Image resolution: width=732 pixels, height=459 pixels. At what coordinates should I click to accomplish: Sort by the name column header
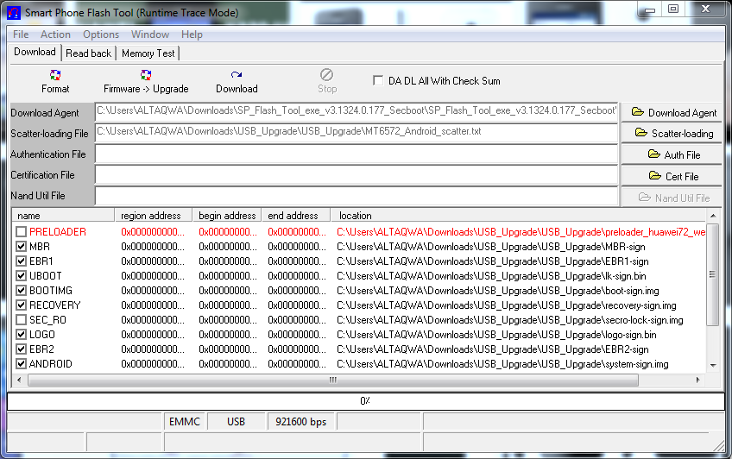coord(63,216)
